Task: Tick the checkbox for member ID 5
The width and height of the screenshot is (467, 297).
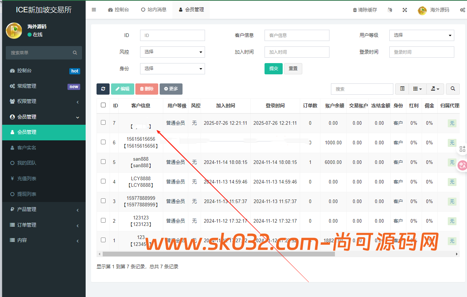Action: coord(103,162)
